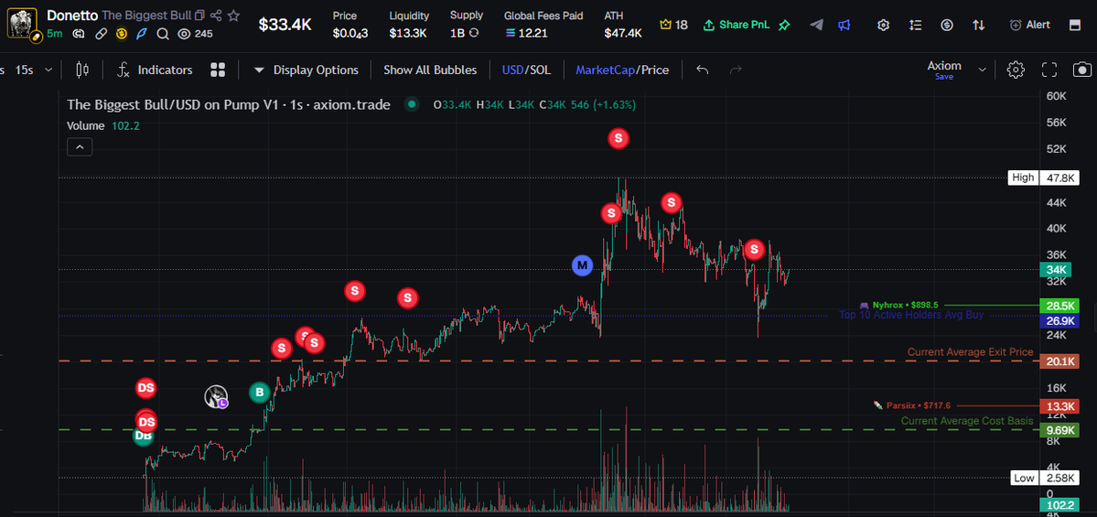Viewport: 1097px width, 517px height.
Task: Click the up-down swap arrows icon
Action: [979, 25]
